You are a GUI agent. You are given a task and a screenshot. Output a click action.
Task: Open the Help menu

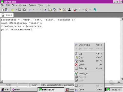[47, 5]
